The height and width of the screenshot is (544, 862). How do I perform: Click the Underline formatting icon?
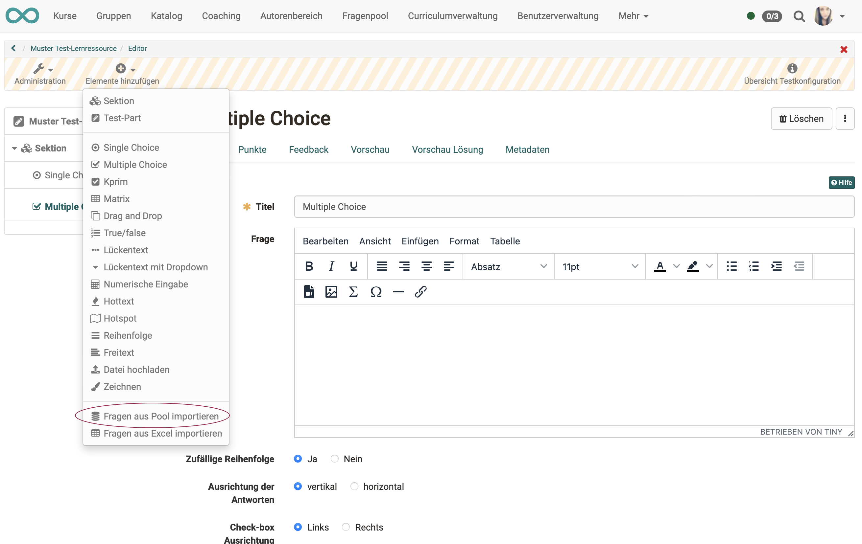click(x=353, y=266)
